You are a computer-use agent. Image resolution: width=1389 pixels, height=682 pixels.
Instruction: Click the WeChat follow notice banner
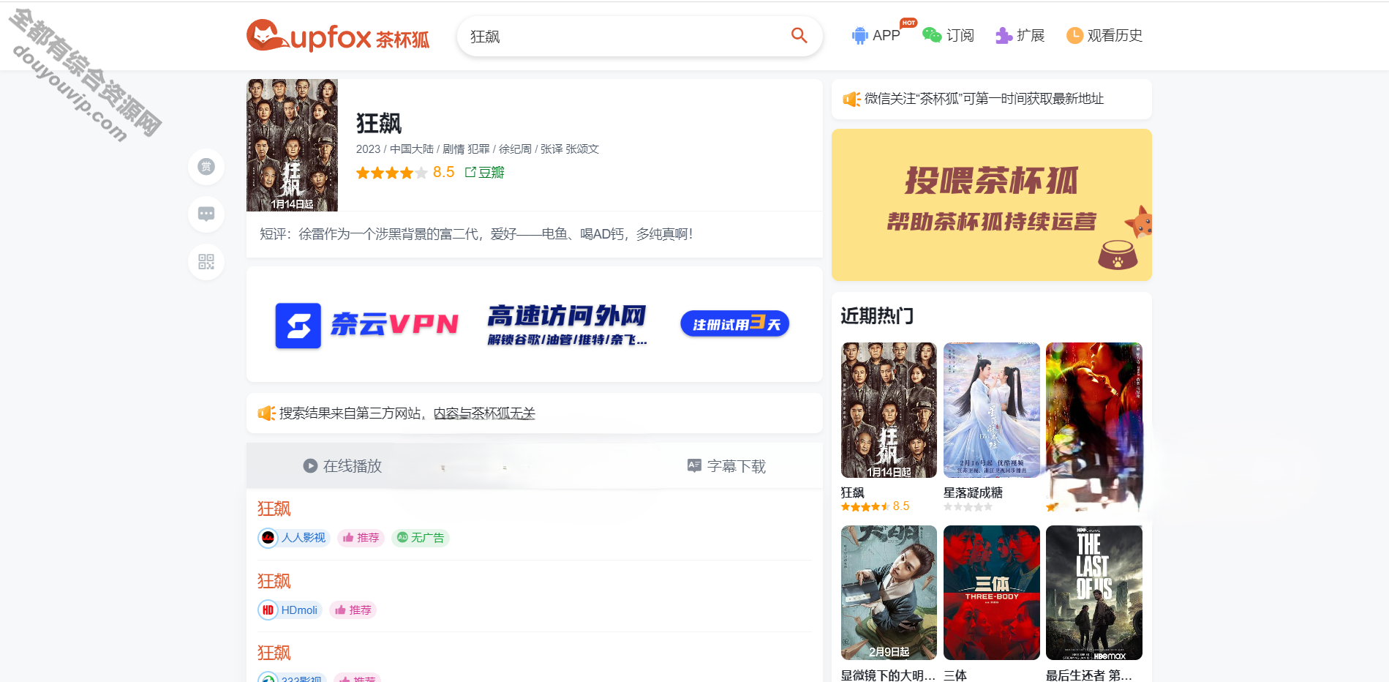coord(991,99)
